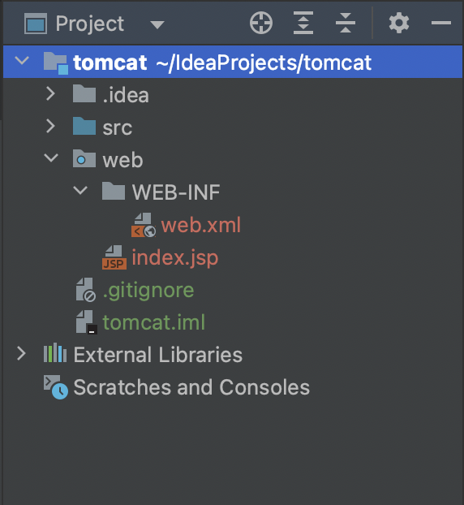This screenshot has width=464, height=505.
Task: Click the Expand All icon in toolbar
Action: click(x=303, y=23)
